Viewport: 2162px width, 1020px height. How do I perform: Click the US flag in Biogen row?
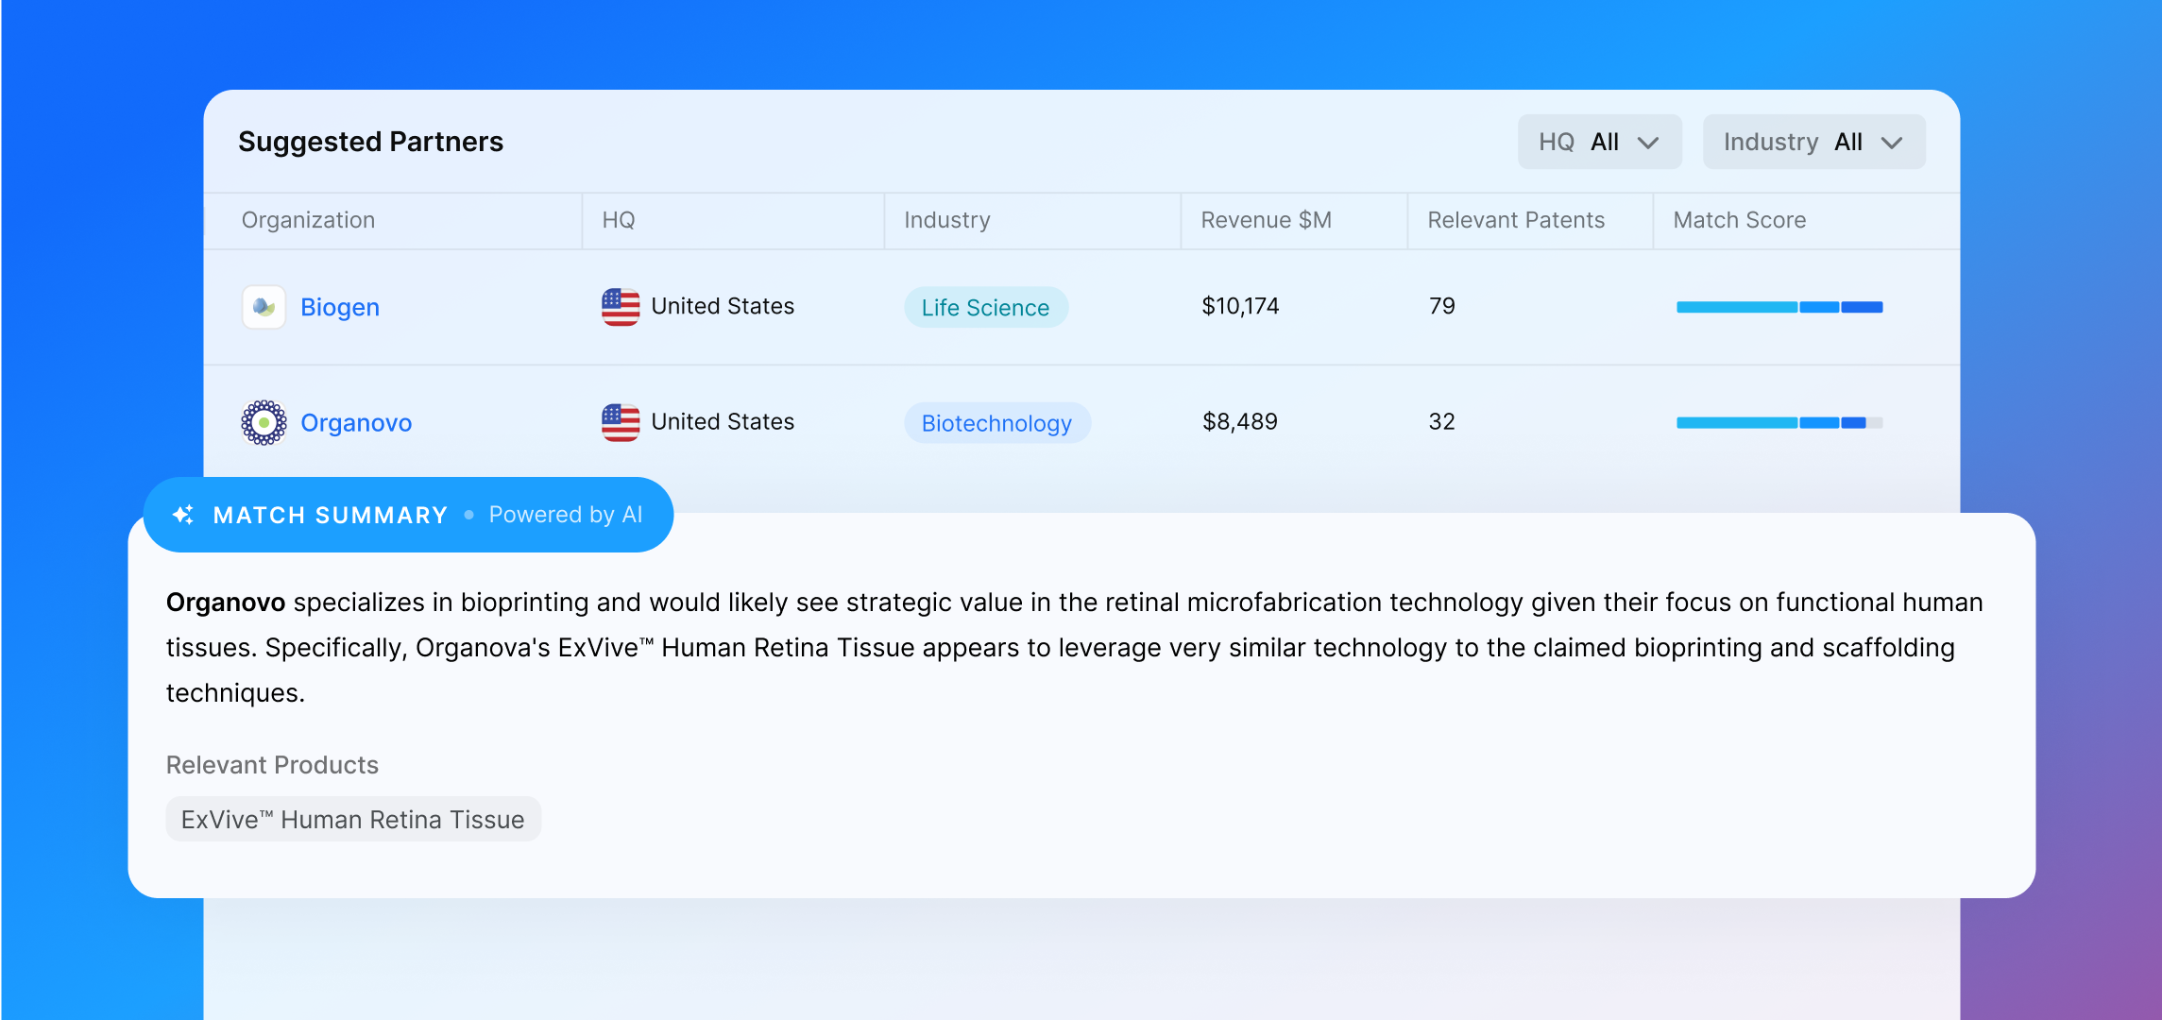[621, 307]
